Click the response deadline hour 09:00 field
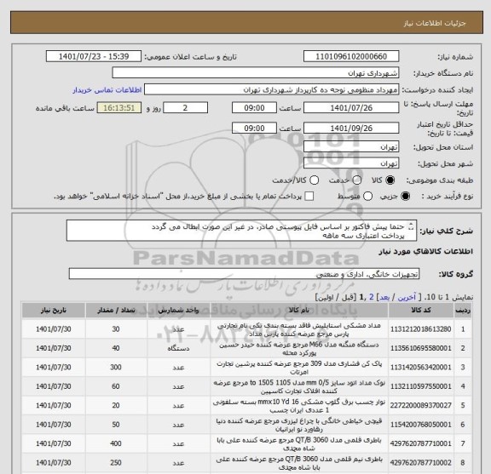Image resolution: width=491 pixels, height=474 pixels. point(254,108)
